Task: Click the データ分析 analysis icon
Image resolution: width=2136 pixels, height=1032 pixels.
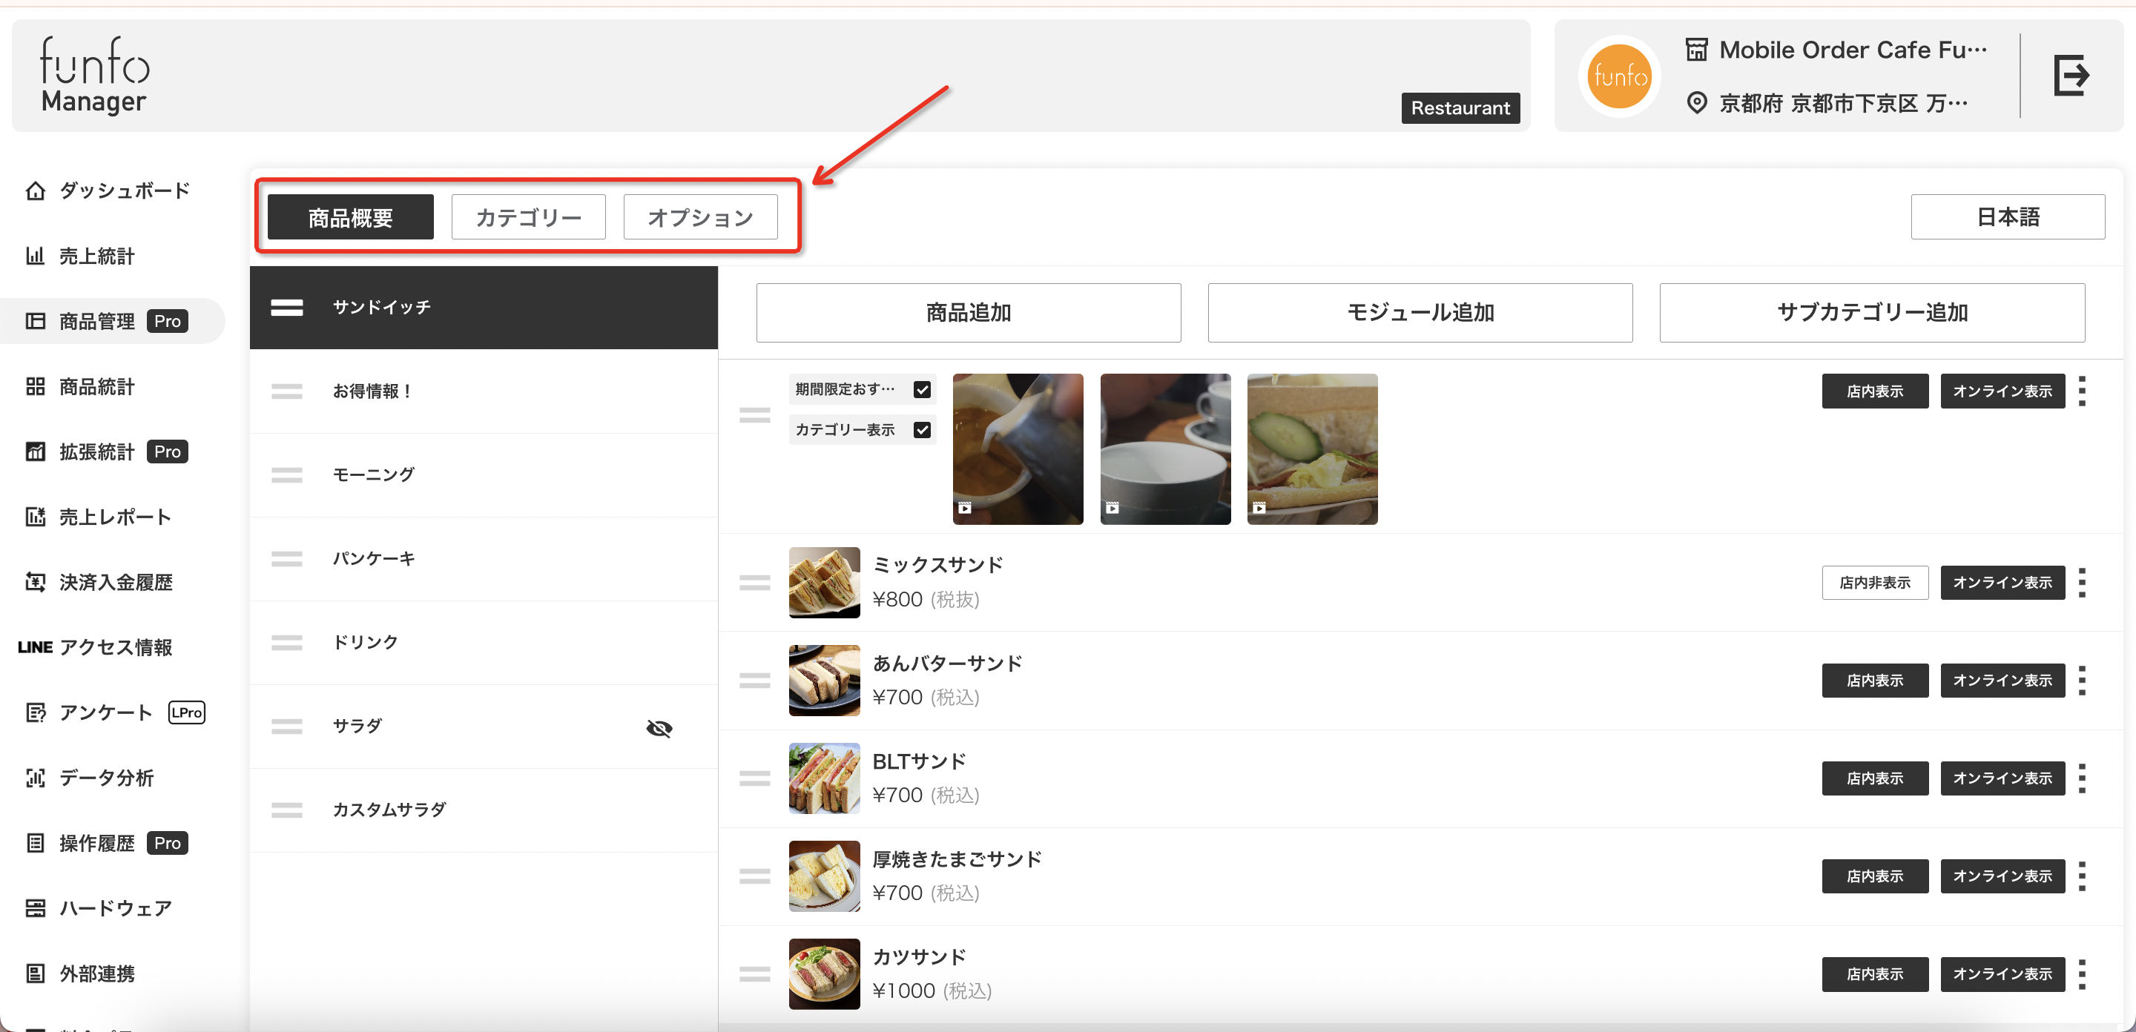Action: pos(35,778)
